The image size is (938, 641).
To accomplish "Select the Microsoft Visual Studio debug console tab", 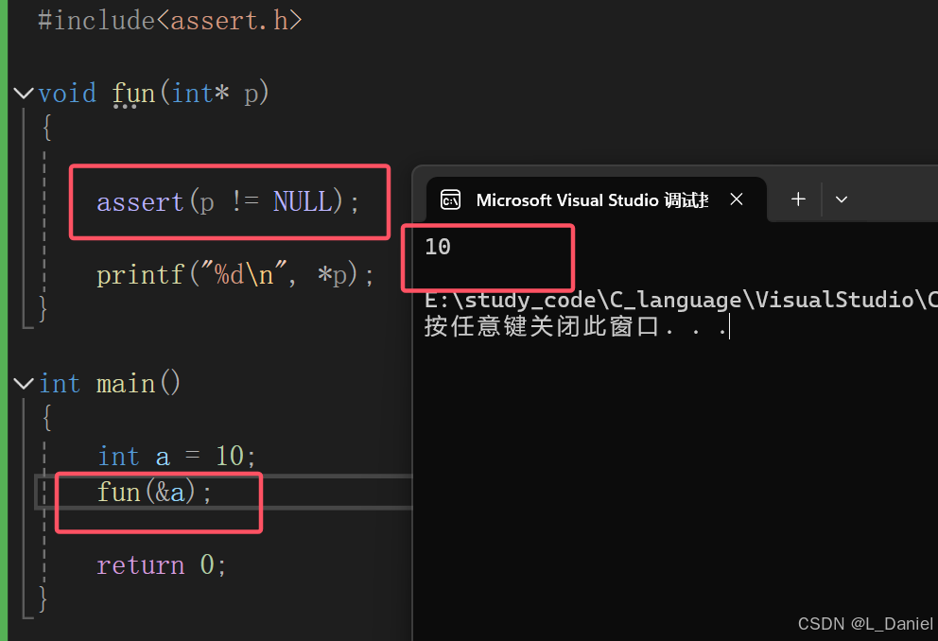I will click(x=597, y=199).
